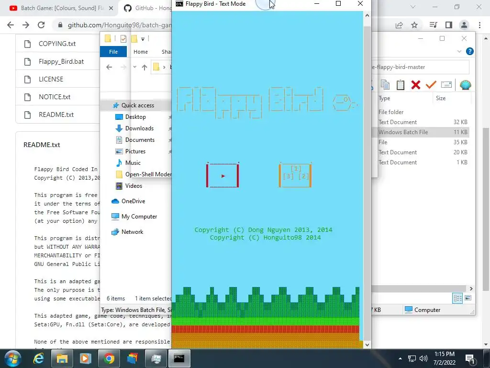Image resolution: width=490 pixels, height=368 pixels.
Task: Click the console window scroll-down arrow
Action: click(x=367, y=345)
